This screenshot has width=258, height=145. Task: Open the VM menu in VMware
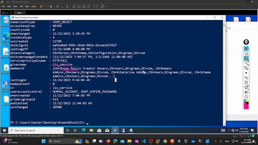click(21, 6)
